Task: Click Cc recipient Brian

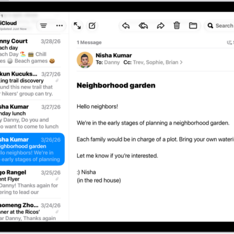Action: click(x=172, y=63)
